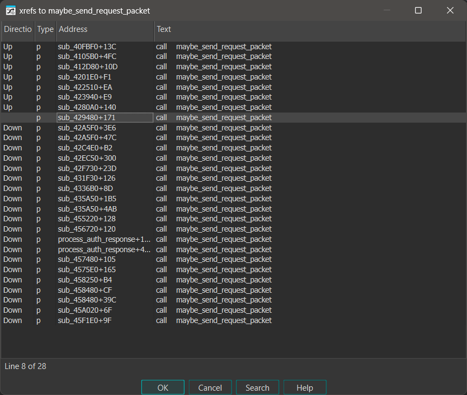Screen dimensions: 467x395
Task: Click the IDA Pro icon in the title bar
Action: pyautogui.click(x=10, y=10)
